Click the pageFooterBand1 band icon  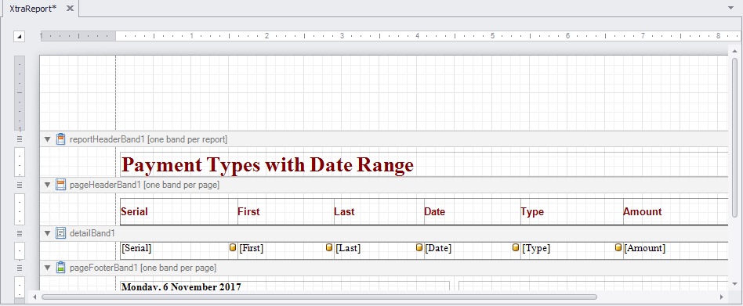coord(60,268)
